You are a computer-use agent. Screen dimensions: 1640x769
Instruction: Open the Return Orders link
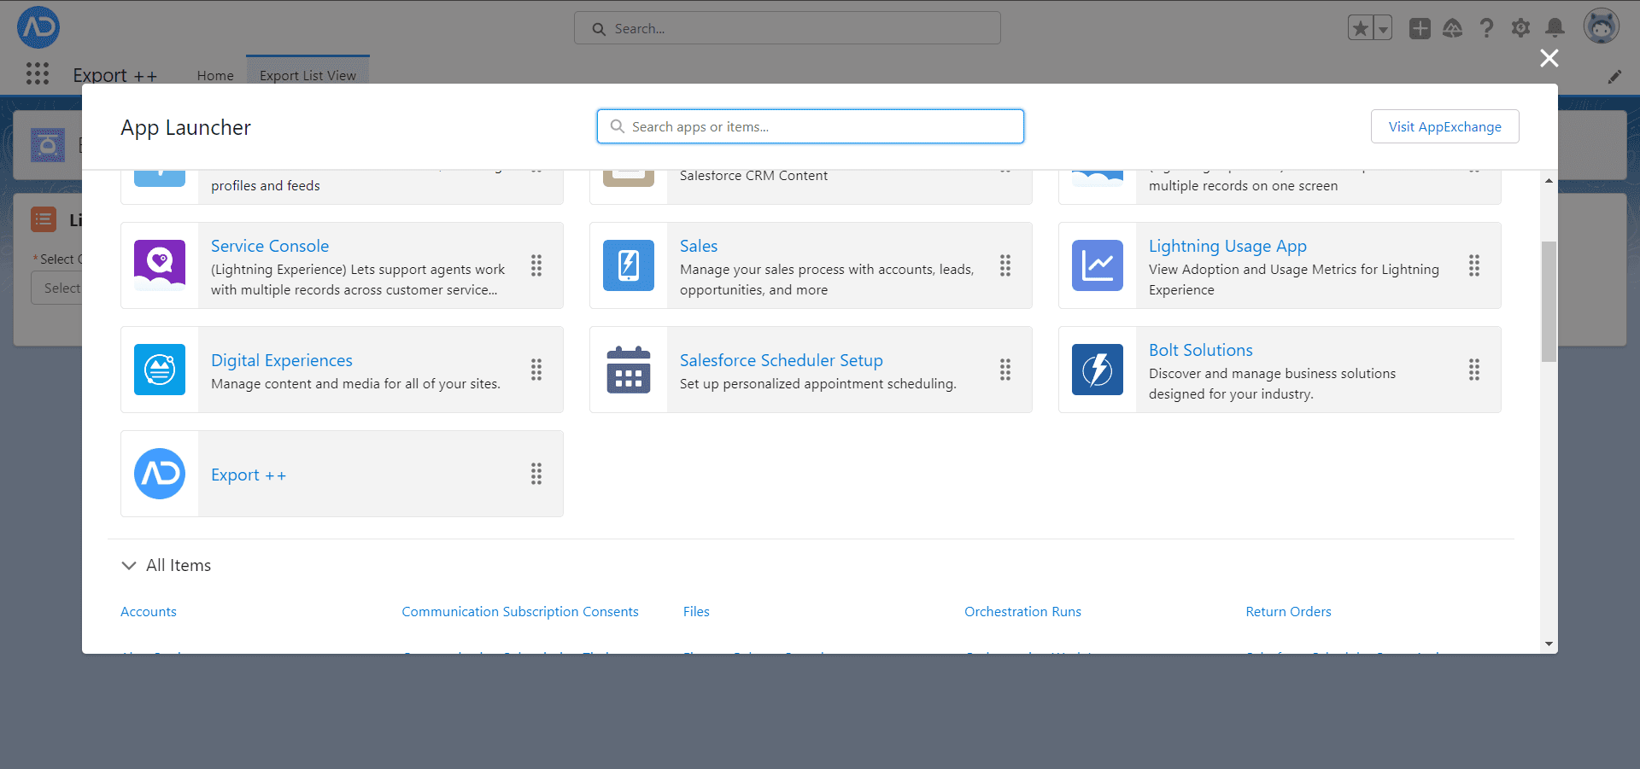pyautogui.click(x=1288, y=611)
